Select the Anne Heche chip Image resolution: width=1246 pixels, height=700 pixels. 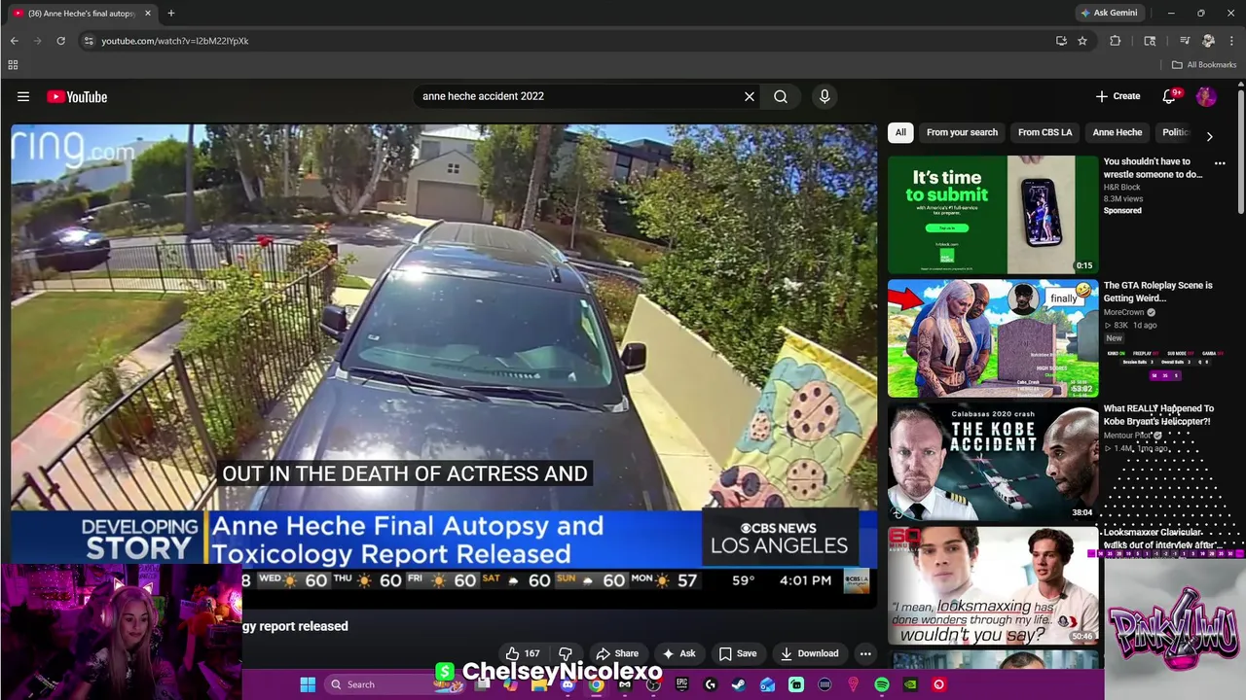tap(1117, 132)
